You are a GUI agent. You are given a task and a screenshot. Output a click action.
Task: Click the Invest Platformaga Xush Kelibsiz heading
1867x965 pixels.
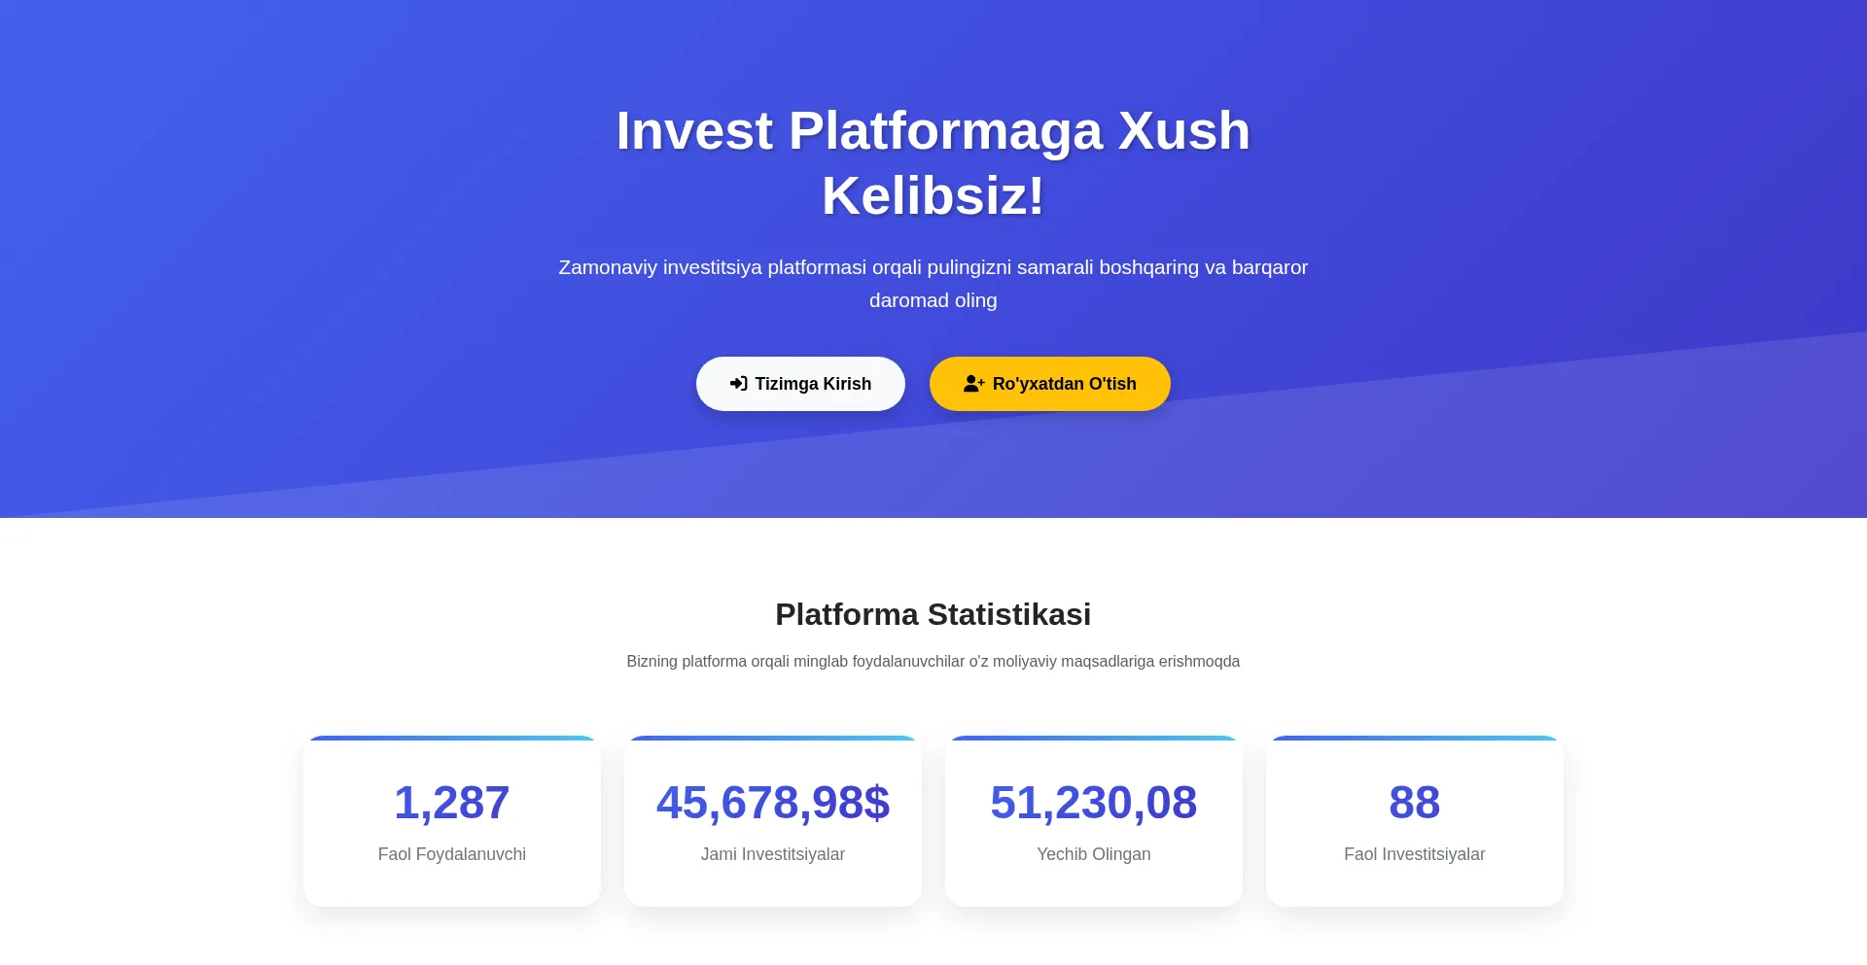(x=933, y=162)
